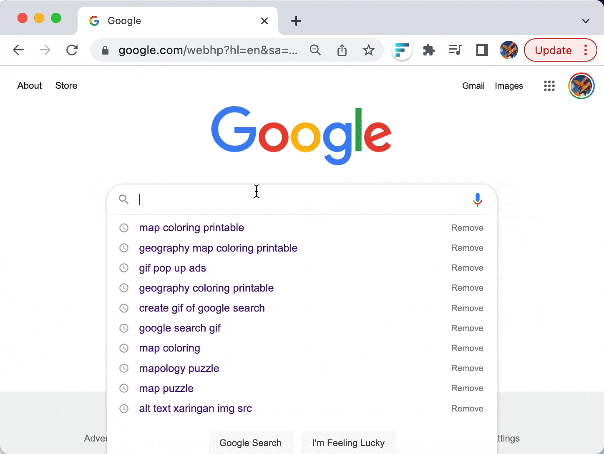Open a new browser tab
Viewport: 604px width, 454px height.
[x=296, y=21]
